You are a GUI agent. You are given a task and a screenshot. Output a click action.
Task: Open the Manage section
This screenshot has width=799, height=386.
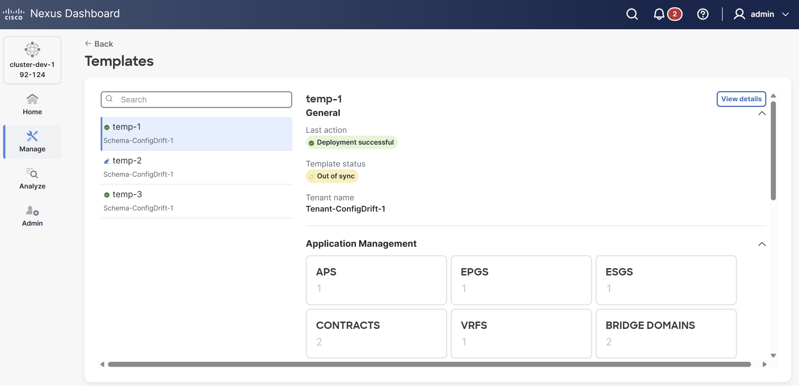pyautogui.click(x=32, y=142)
